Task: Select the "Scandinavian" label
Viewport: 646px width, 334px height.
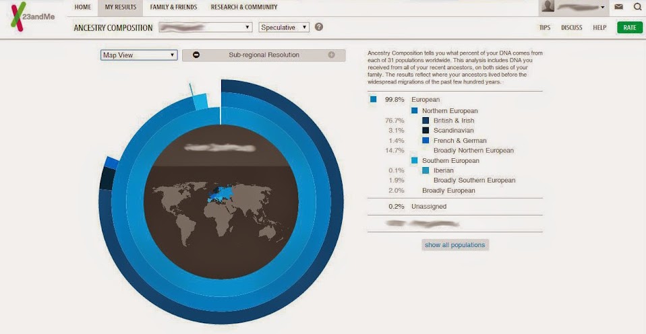Action: point(453,131)
